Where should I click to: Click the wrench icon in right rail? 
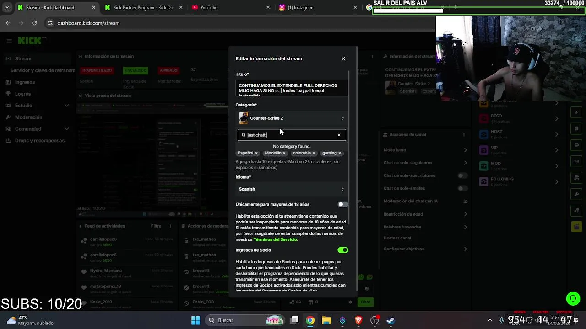tap(576, 194)
